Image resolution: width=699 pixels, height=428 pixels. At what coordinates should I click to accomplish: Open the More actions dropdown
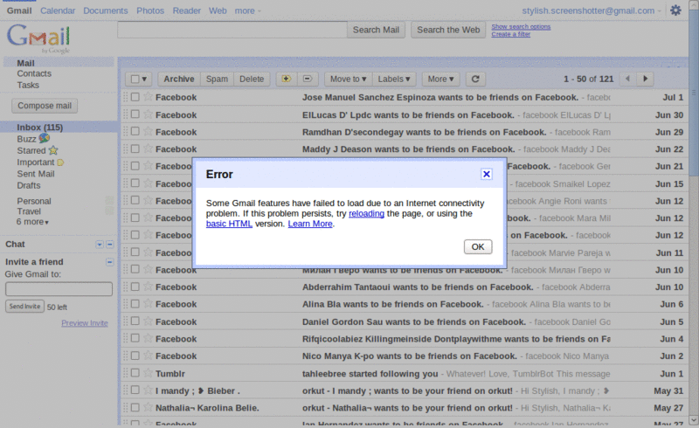(x=441, y=79)
